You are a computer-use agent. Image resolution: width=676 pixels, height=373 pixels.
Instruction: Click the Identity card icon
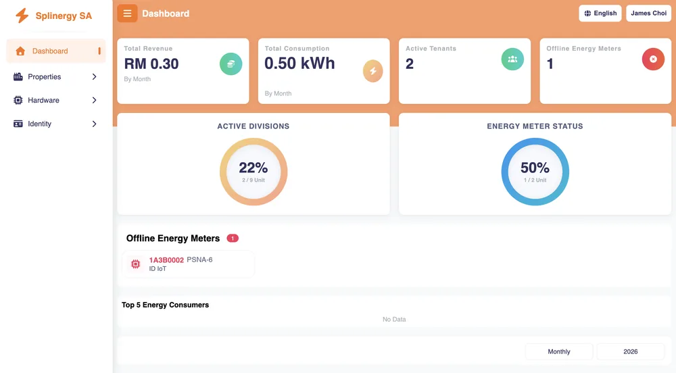tap(18, 124)
